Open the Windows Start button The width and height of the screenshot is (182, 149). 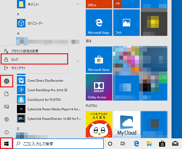tap(6, 144)
